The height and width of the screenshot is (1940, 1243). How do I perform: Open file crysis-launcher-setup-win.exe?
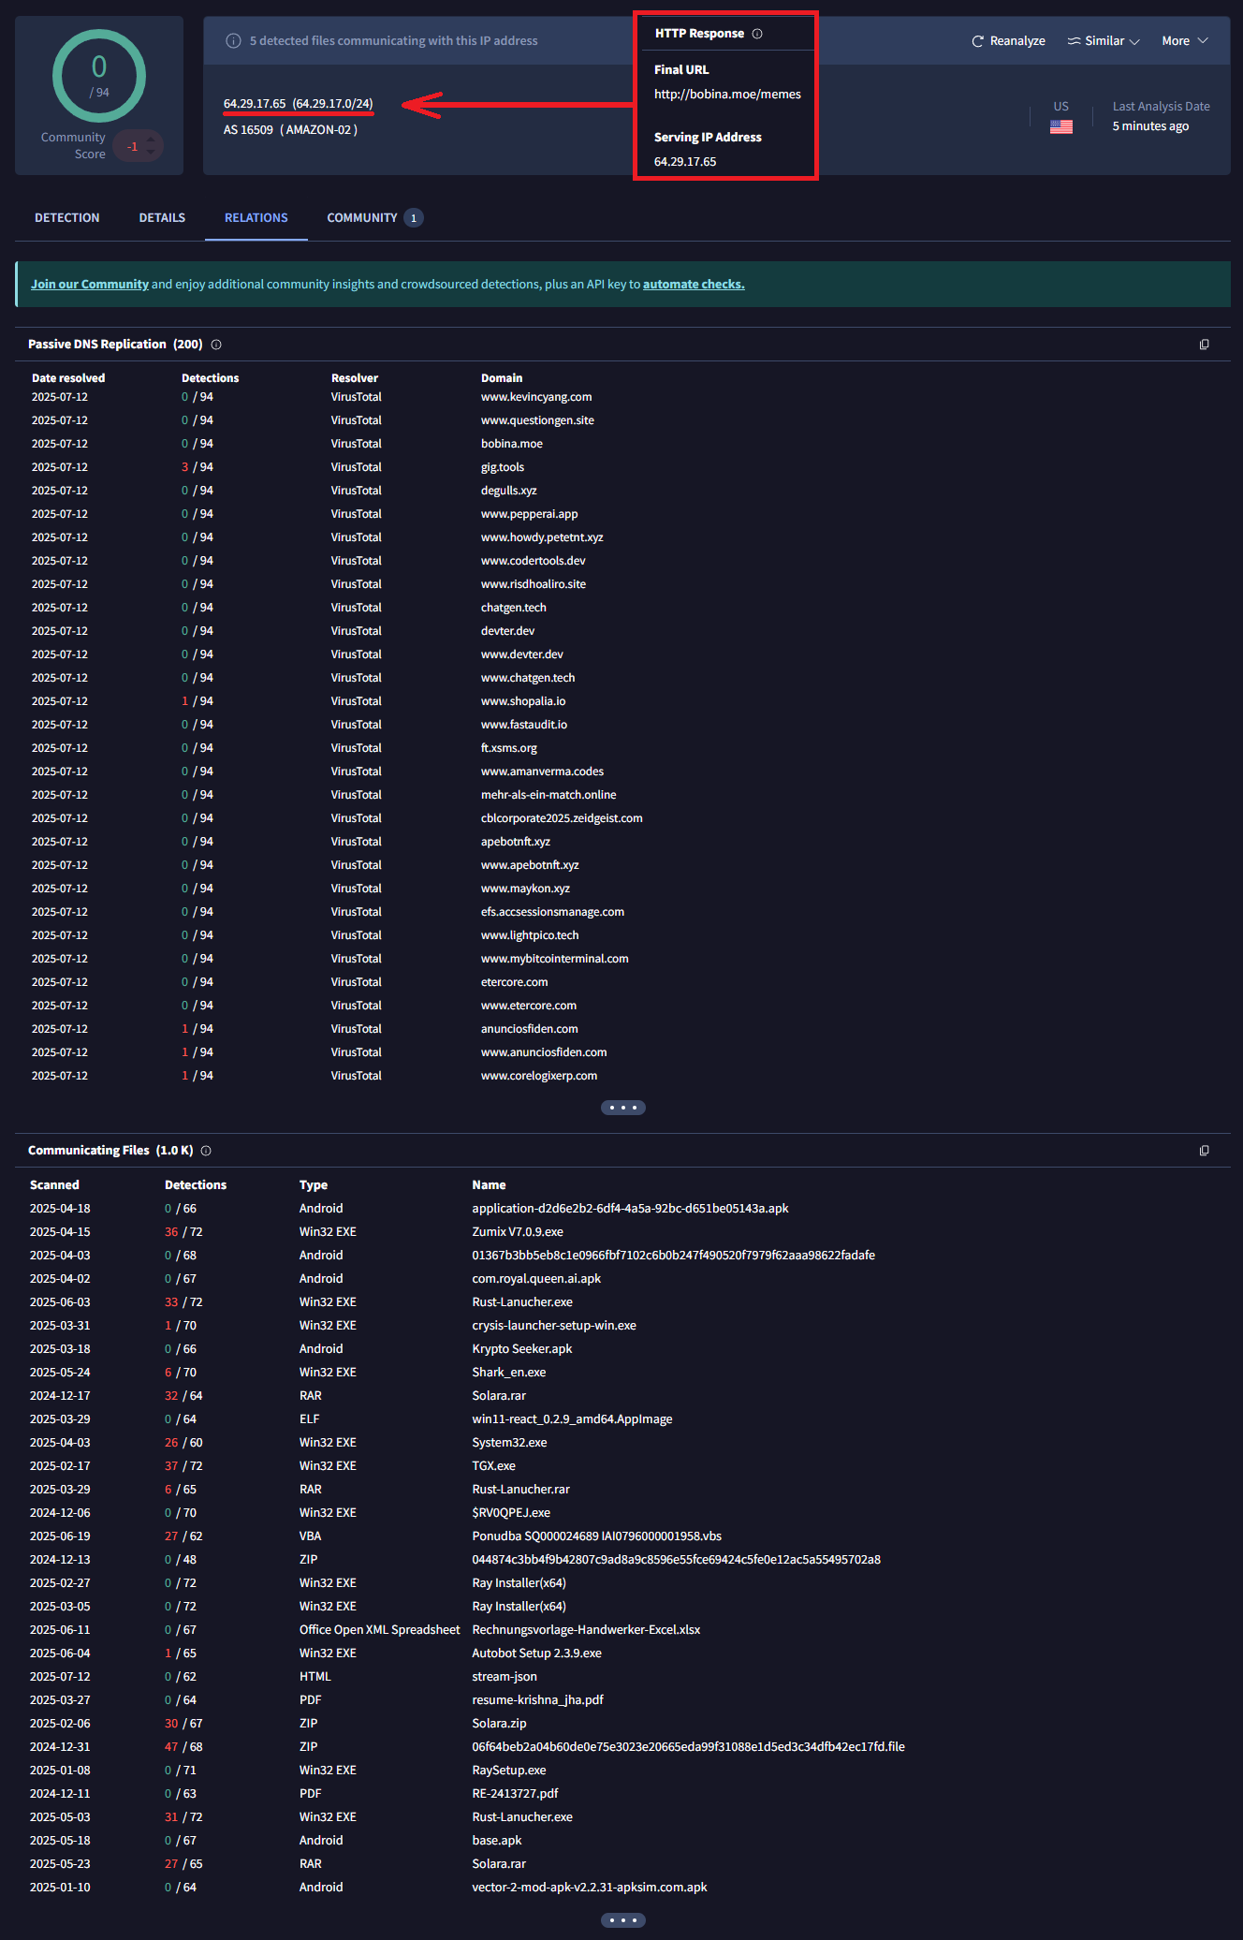[x=554, y=1326]
